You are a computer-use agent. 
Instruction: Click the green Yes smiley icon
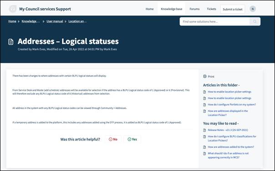coord(129,139)
